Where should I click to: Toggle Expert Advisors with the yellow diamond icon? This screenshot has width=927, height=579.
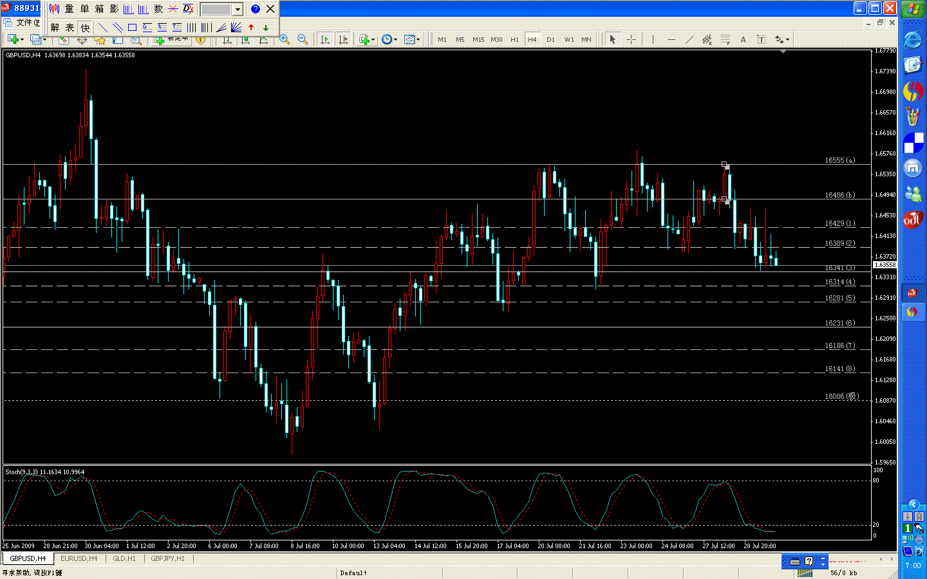[201, 40]
